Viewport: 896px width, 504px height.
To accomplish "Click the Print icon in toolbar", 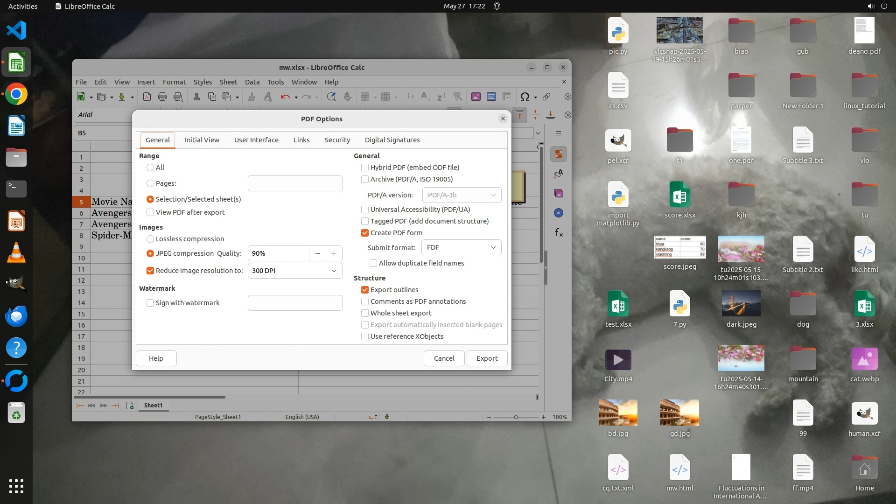I will click(162, 97).
